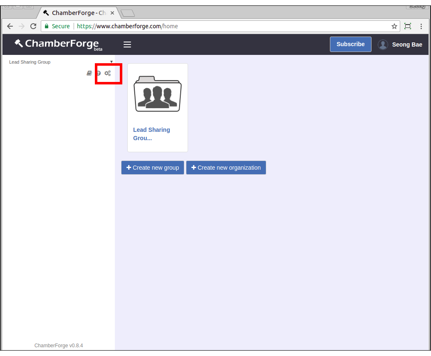This screenshot has width=431, height=356.
Task: Click the ChamberForge hammer logo
Action: [19, 43]
